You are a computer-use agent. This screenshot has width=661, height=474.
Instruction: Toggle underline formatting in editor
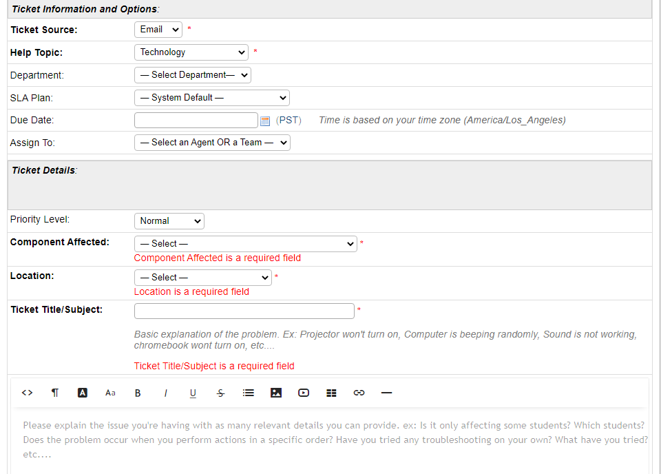pos(193,393)
